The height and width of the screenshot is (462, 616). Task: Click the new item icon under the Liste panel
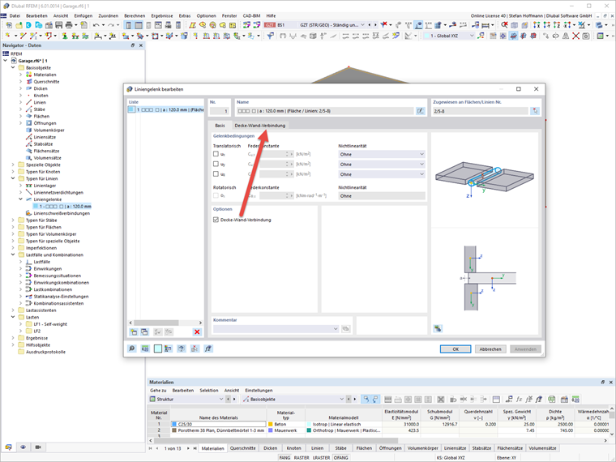134,332
